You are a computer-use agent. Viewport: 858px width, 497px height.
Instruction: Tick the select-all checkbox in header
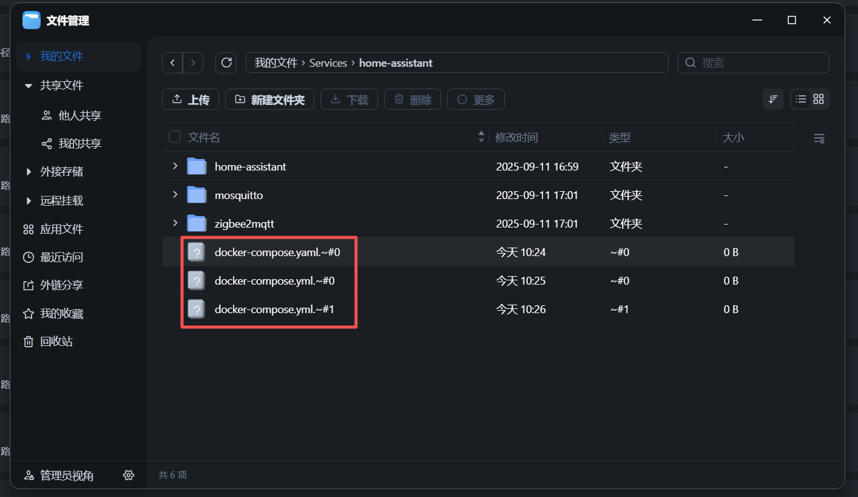[x=175, y=137]
